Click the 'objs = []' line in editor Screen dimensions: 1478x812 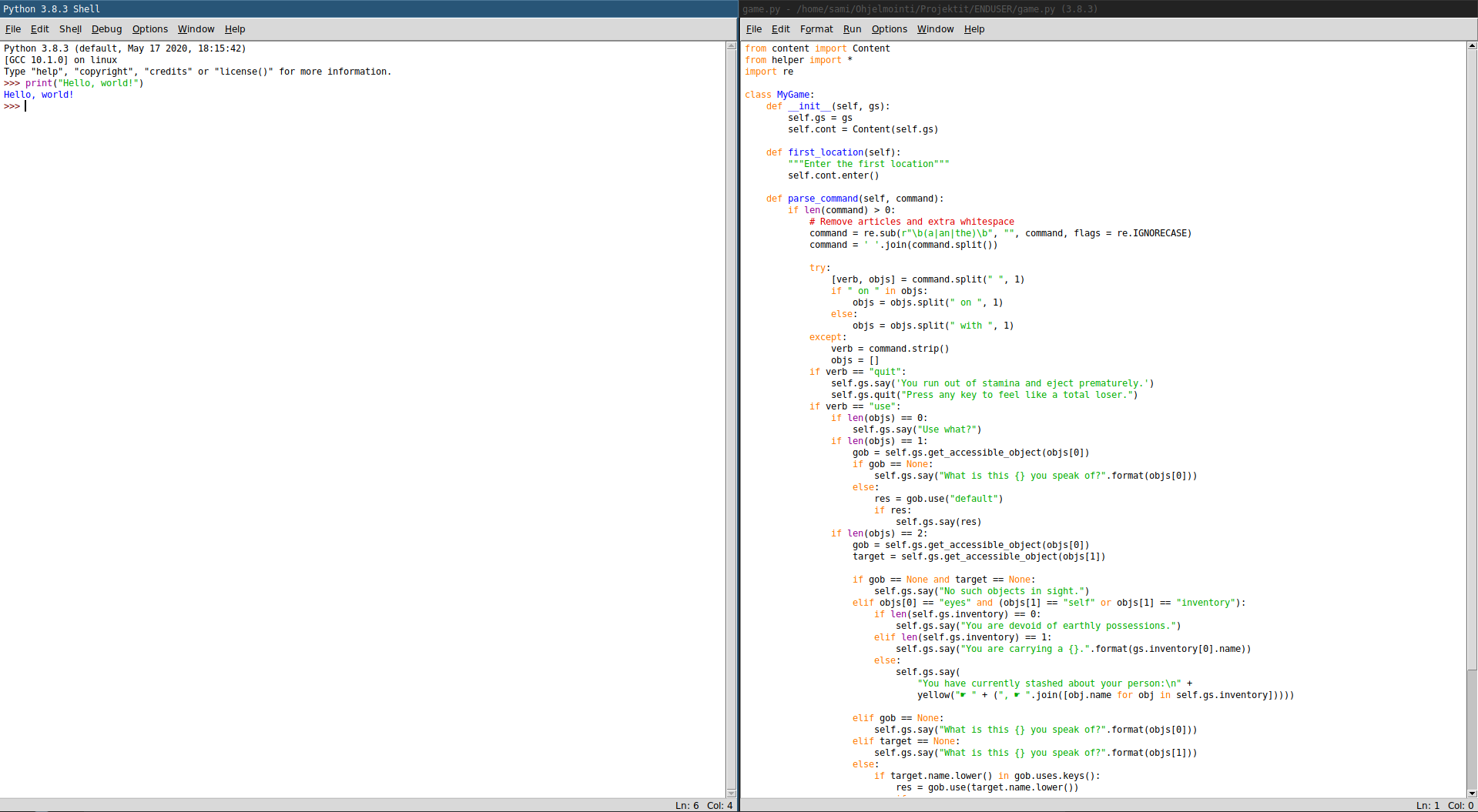(855, 360)
